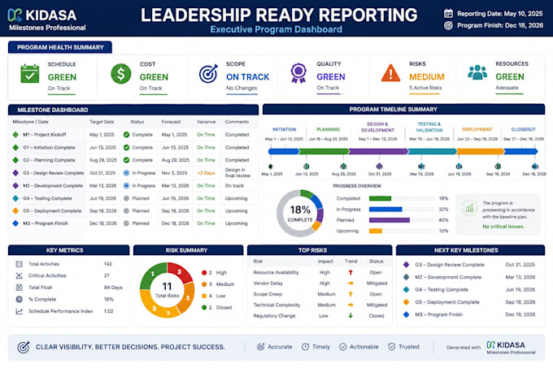Click the footer KIDASA Milestones Professional logo

(511, 347)
